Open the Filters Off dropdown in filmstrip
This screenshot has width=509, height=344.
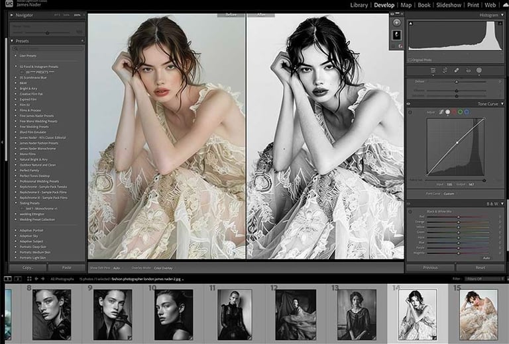(x=484, y=279)
